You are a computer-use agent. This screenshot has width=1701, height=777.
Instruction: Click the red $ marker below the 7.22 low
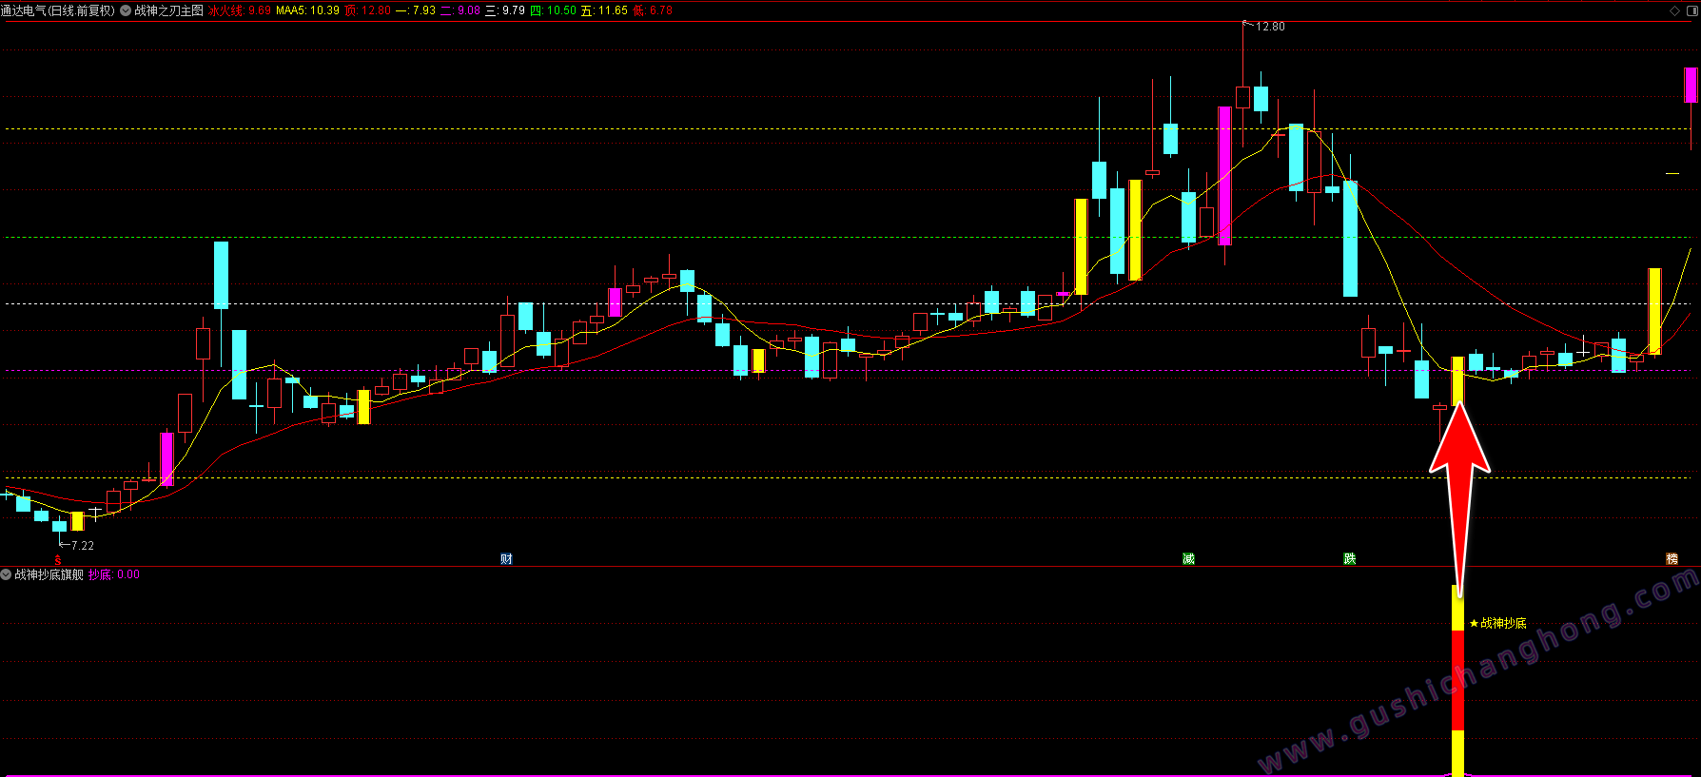[58, 560]
